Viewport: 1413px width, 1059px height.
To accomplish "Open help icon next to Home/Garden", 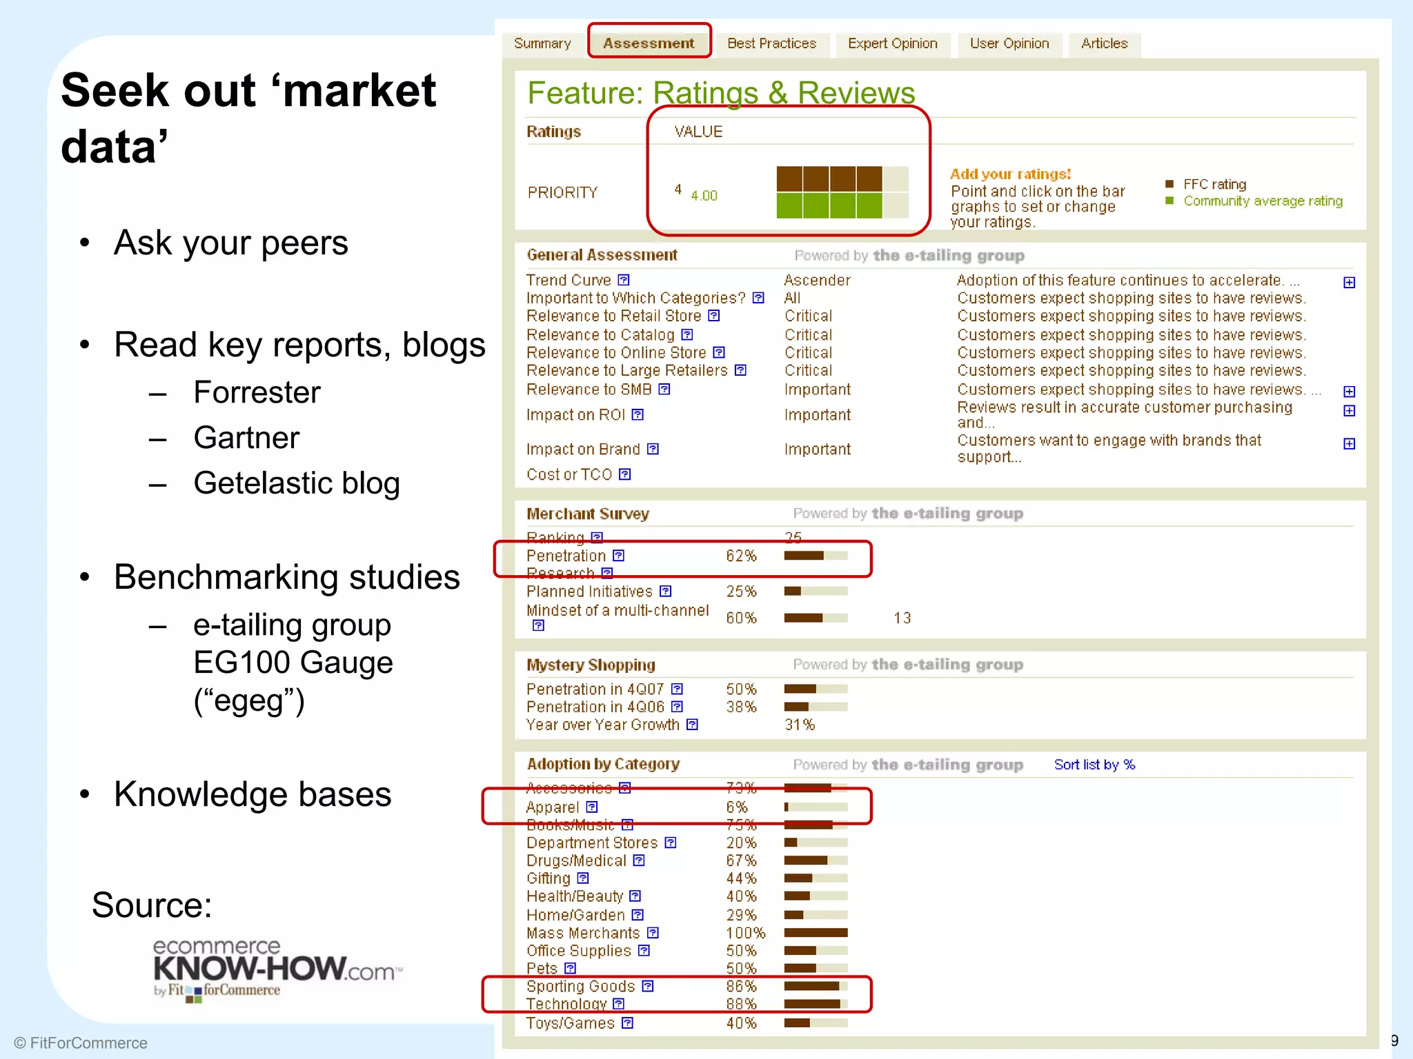I will 638,915.
